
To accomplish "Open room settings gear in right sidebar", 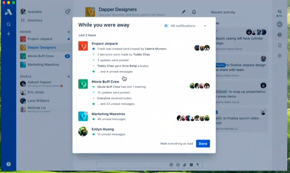I will pyautogui.click(x=279, y=56).
